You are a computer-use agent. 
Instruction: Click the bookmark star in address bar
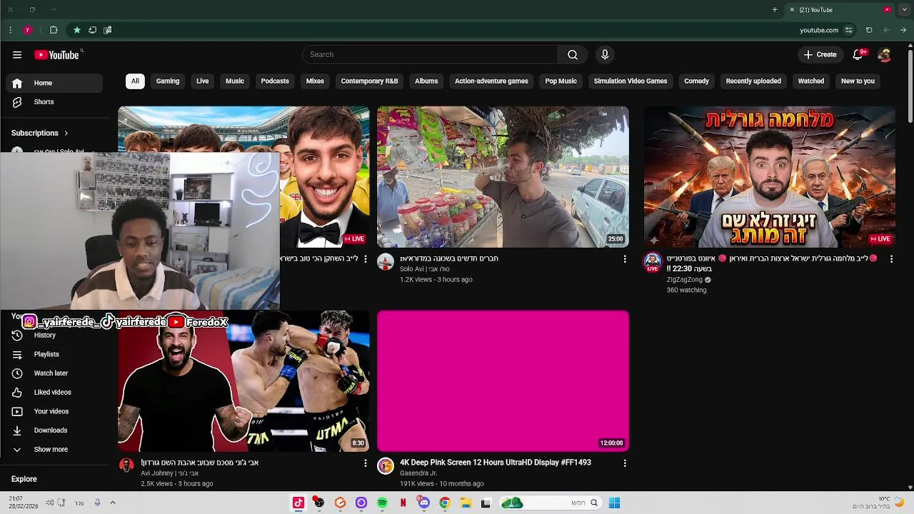(x=76, y=30)
